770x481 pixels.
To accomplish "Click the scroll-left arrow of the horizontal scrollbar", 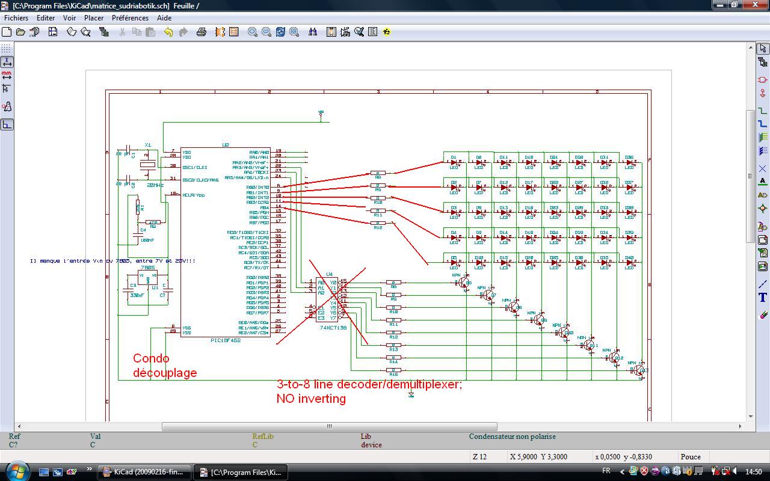I will [x=19, y=426].
